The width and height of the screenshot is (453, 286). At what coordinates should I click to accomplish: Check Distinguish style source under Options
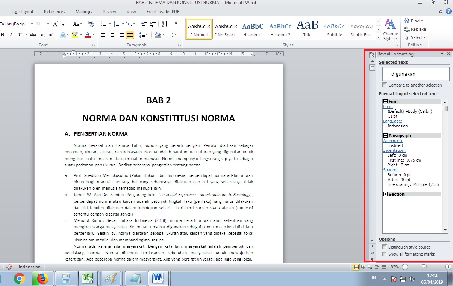385,247
